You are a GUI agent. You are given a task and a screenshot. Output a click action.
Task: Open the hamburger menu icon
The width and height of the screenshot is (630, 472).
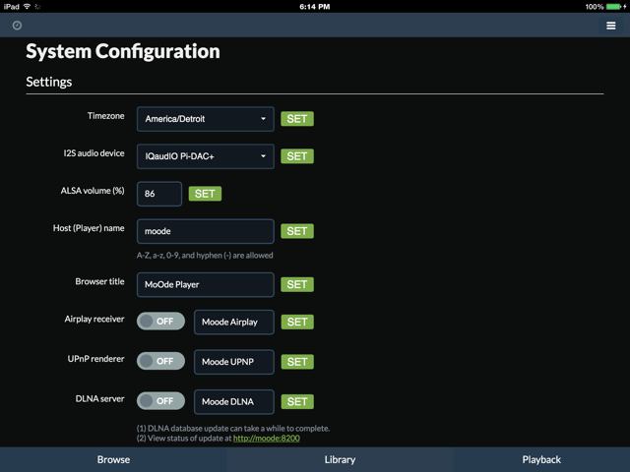click(x=610, y=26)
